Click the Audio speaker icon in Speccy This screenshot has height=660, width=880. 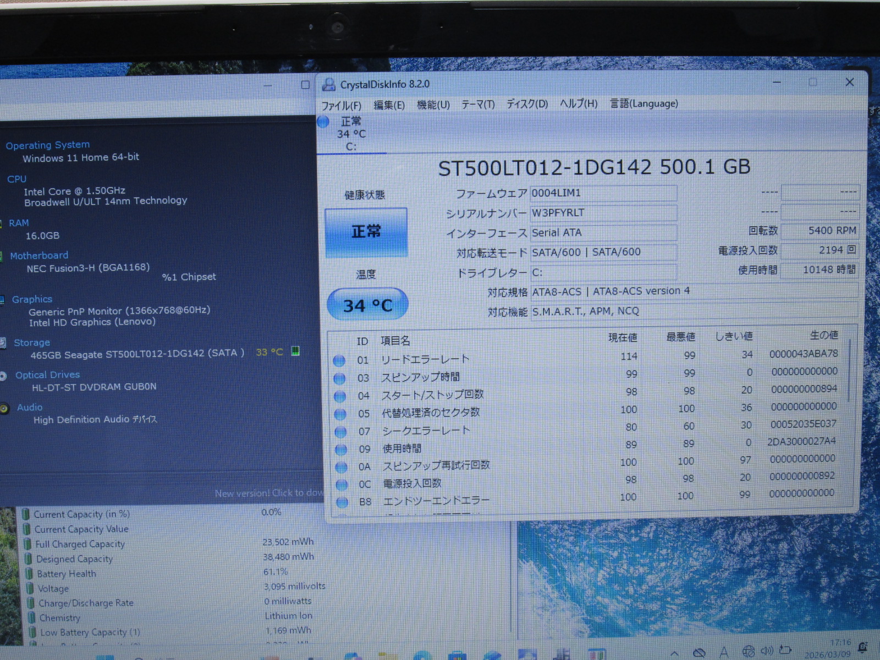[4, 408]
